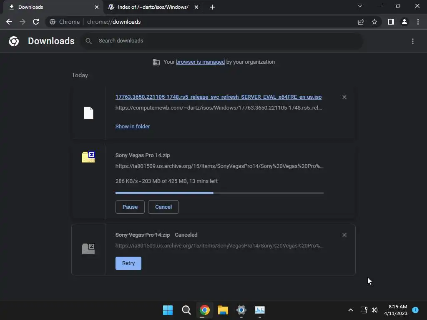Image resolution: width=427 pixels, height=320 pixels.
Task: Open the Chrome three-dot main menu
Action: [x=418, y=22]
